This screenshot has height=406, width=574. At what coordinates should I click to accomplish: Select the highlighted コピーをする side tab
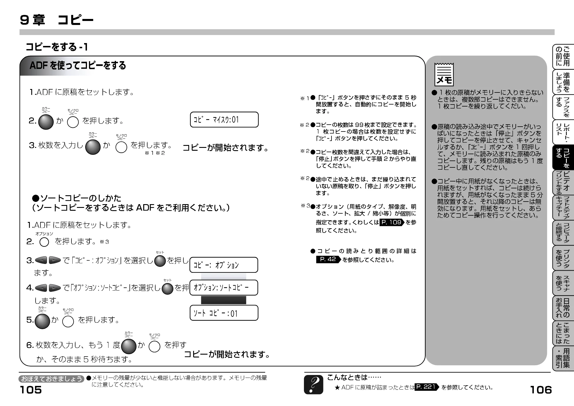pos(563,158)
